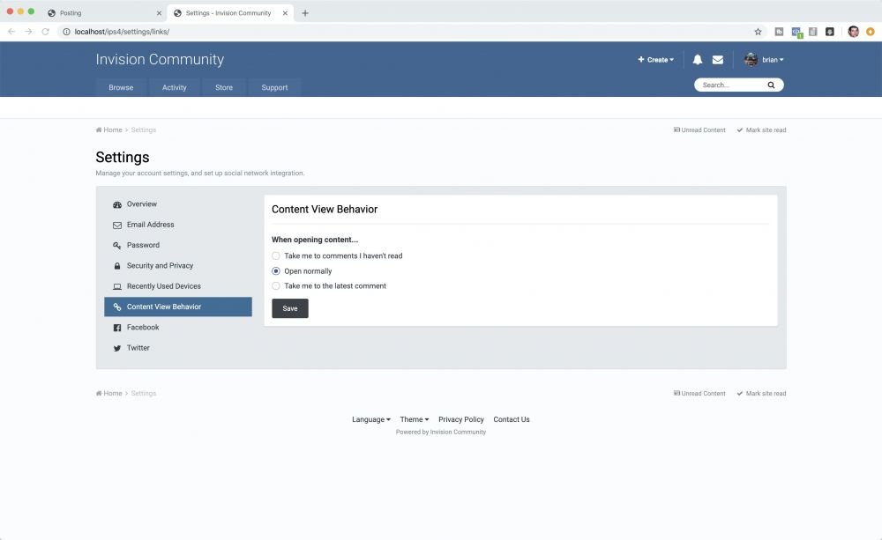Click the search magnifier icon
The height and width of the screenshot is (540, 882).
pos(771,85)
